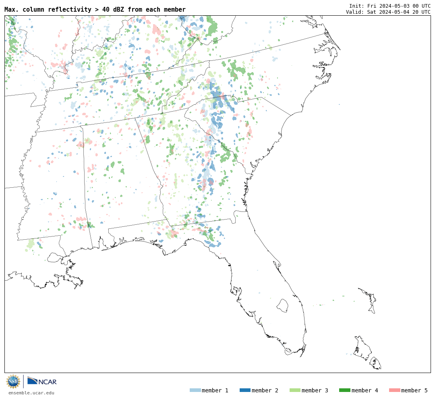This screenshot has width=435, height=398.
Task: Click the NCAR logo
Action: (42, 381)
